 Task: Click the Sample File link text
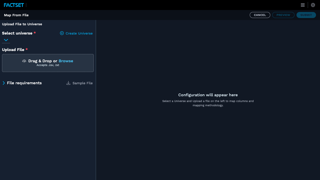point(82,83)
